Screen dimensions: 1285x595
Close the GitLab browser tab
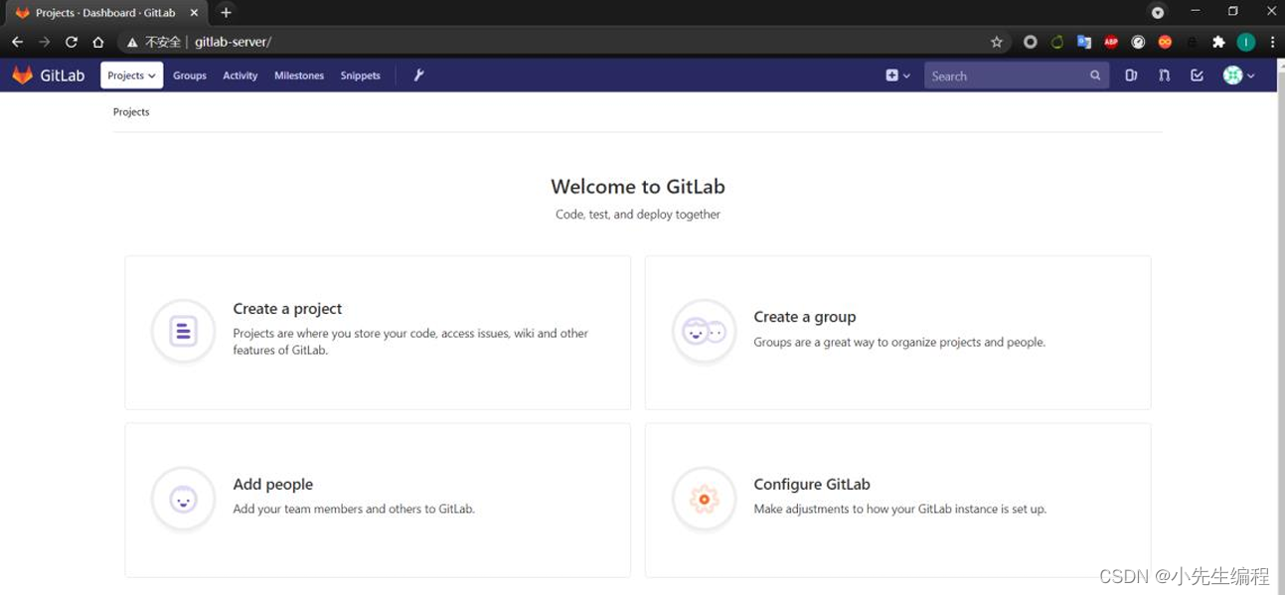click(196, 13)
